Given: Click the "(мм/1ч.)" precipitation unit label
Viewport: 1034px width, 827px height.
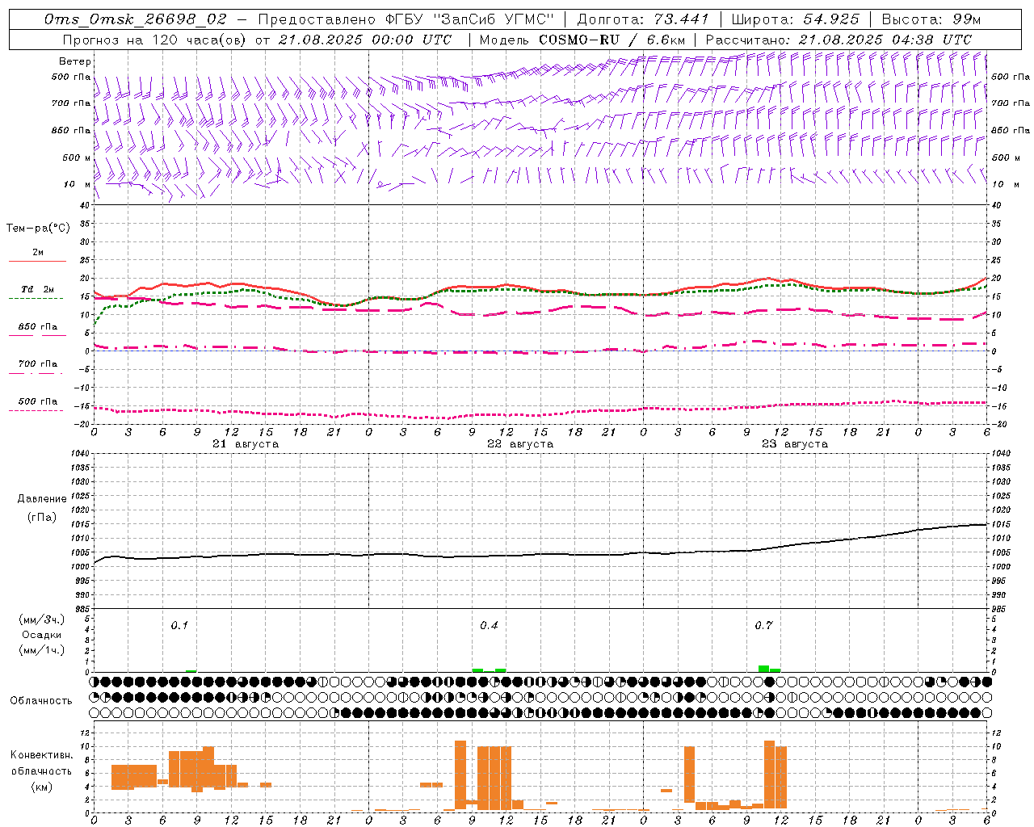Looking at the screenshot, I should (x=42, y=650).
